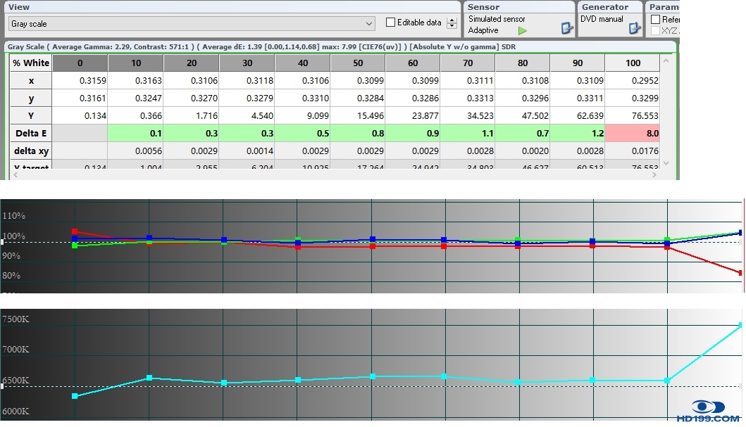The height and width of the screenshot is (427, 746).
Task: Click the red 8.0 Delta E cell
Action: click(633, 133)
